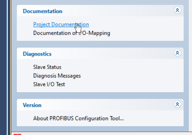The image size is (192, 135).
Task: Open Diagnosis Messages
Action: click(x=57, y=76)
